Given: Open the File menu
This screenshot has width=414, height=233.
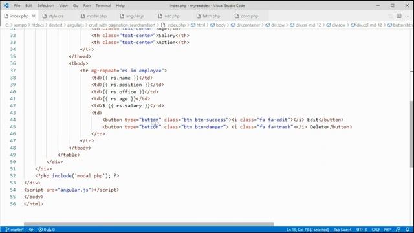Looking at the screenshot, I should [x=17, y=6].
